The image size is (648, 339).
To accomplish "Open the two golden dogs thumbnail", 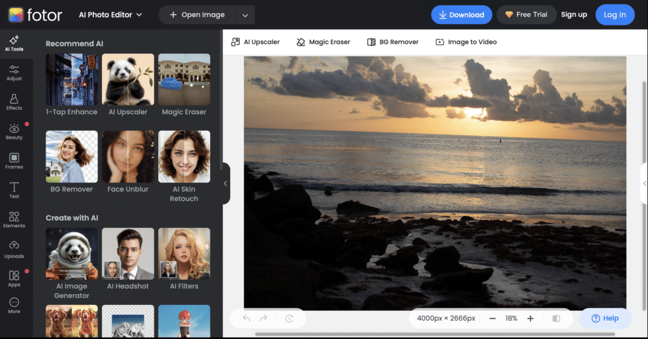I will (x=72, y=321).
